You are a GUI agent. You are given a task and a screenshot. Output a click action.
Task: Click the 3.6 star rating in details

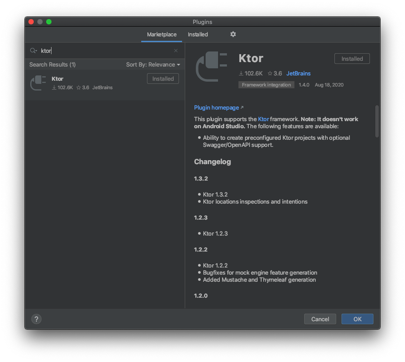click(275, 74)
